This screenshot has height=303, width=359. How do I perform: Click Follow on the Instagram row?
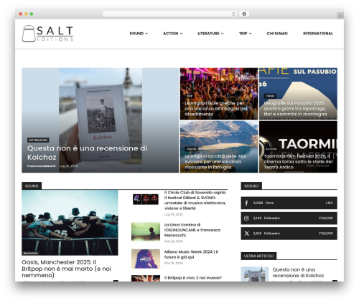tap(326, 218)
